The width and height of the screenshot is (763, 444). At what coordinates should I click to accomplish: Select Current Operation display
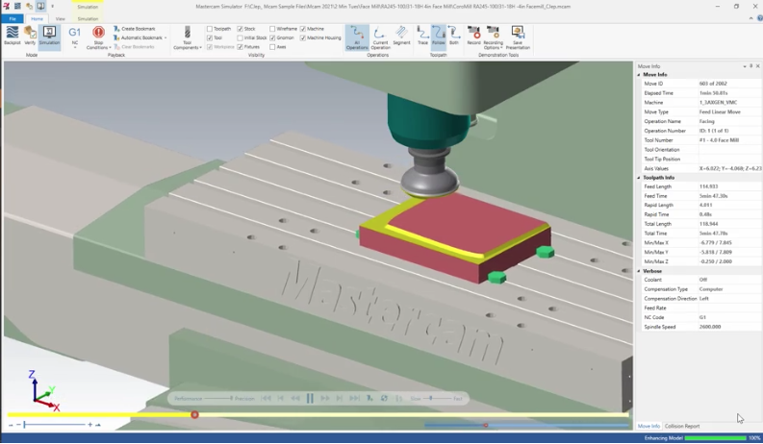(380, 37)
